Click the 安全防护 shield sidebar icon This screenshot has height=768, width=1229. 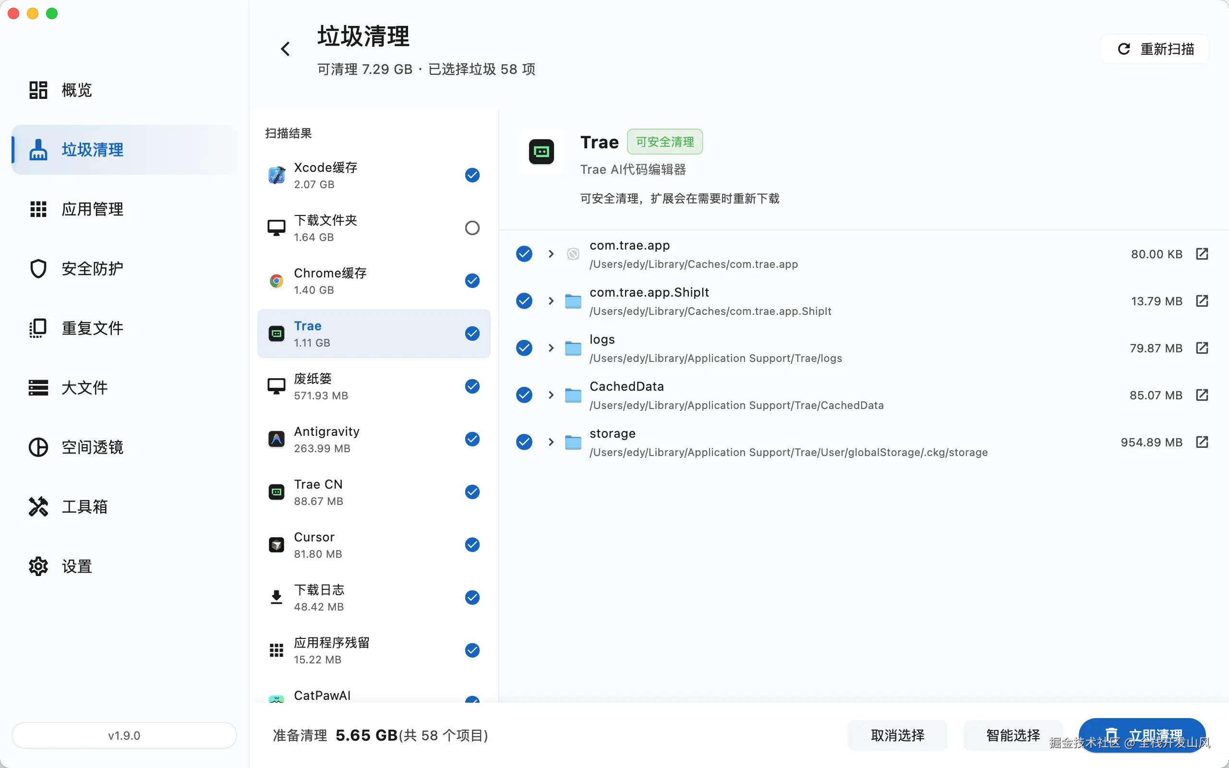(38, 269)
